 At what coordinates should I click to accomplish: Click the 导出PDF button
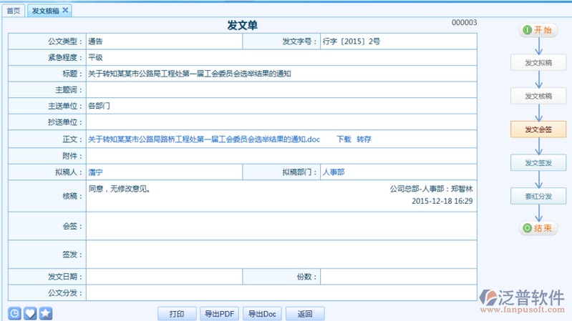(x=219, y=314)
